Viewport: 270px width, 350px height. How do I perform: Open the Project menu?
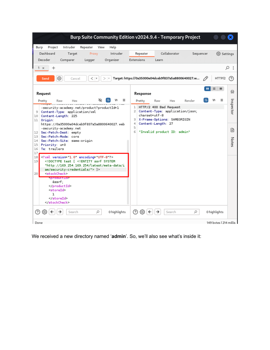point(53,47)
